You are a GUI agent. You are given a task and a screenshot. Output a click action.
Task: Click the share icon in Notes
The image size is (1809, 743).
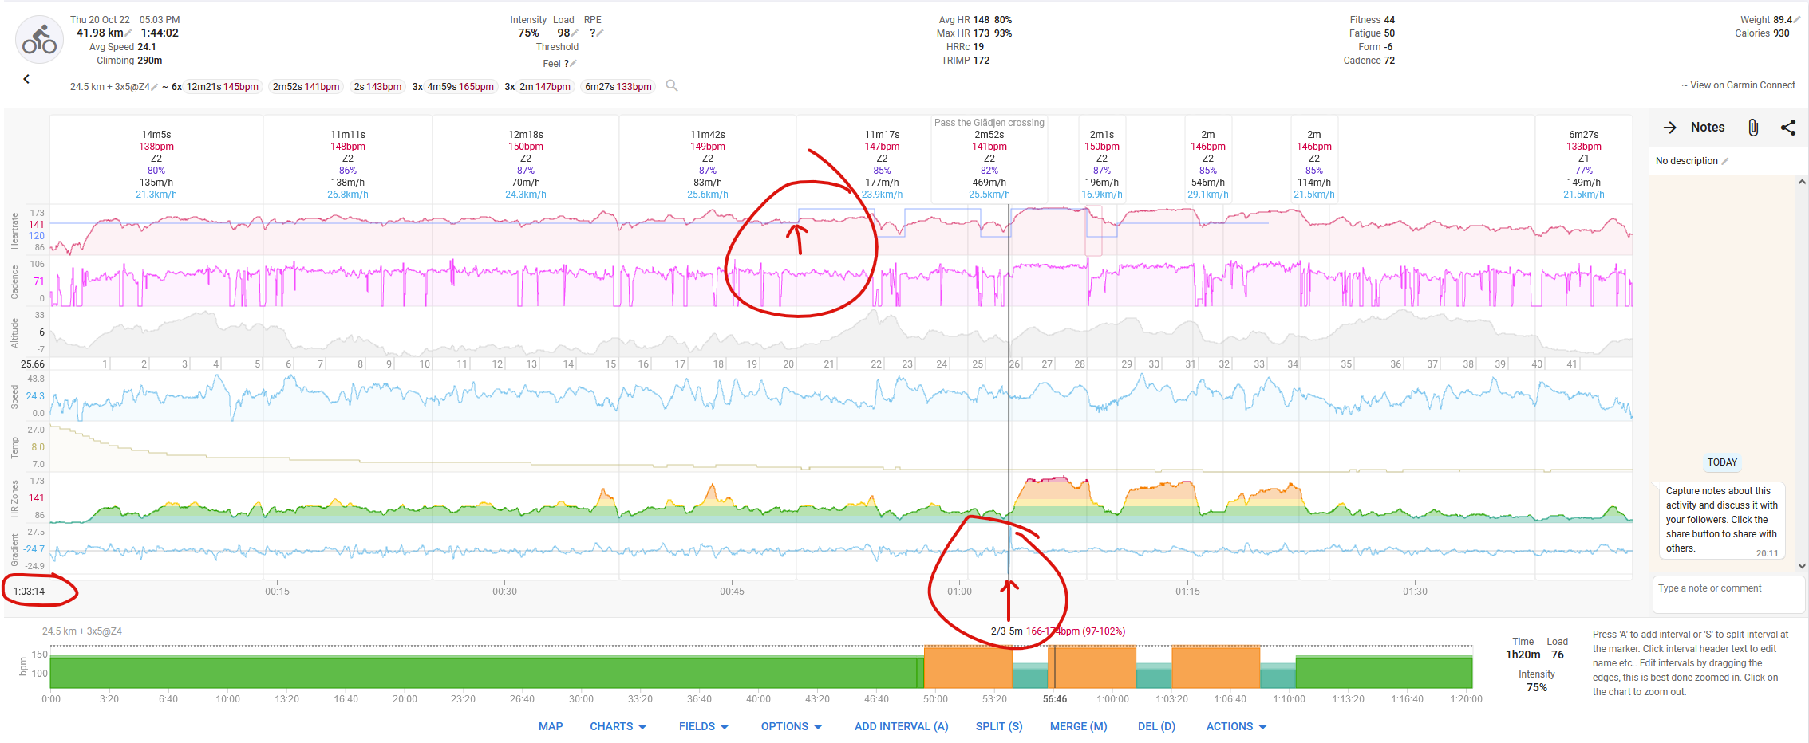(x=1788, y=128)
